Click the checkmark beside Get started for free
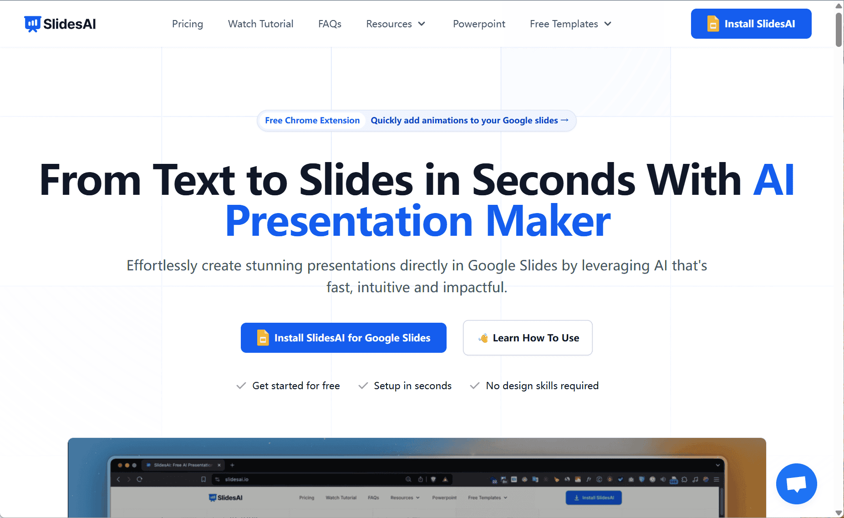 tap(241, 386)
